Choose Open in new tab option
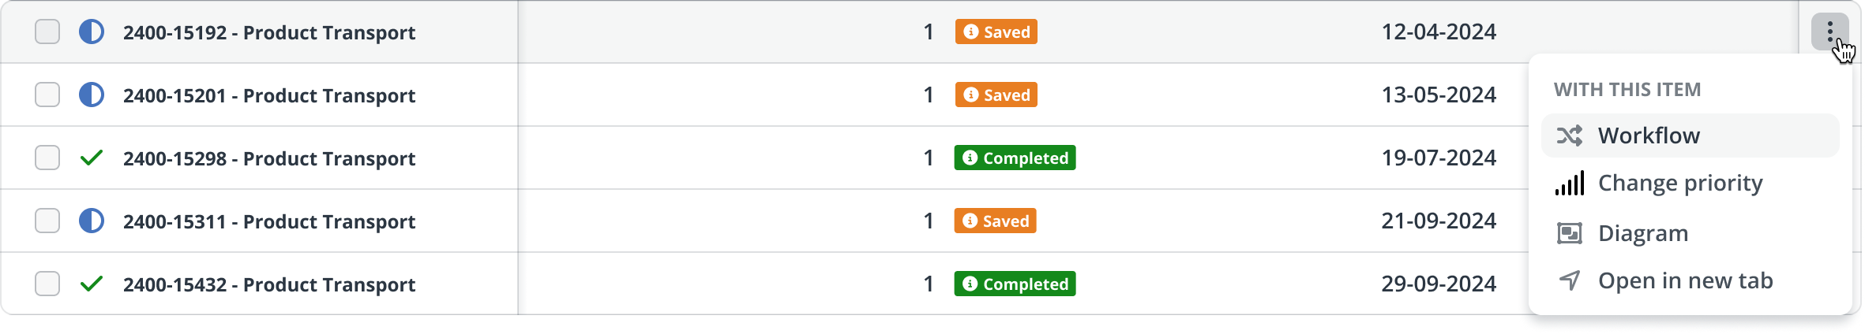Screen dimensions: 1865x334 (1685, 280)
